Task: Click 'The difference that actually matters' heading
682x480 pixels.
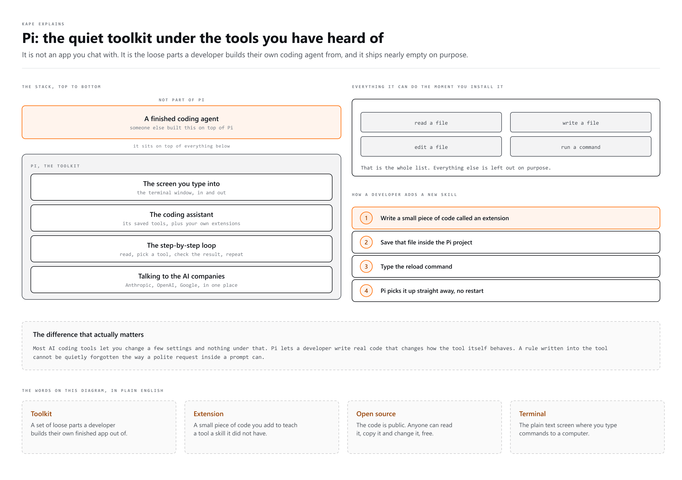Action: (x=88, y=335)
